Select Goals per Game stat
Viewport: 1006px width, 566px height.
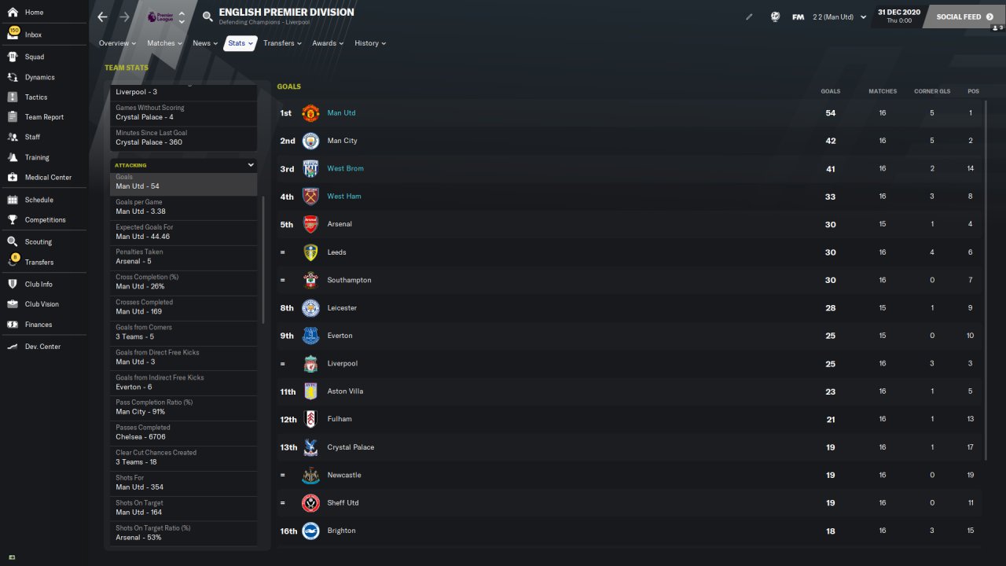click(x=183, y=208)
